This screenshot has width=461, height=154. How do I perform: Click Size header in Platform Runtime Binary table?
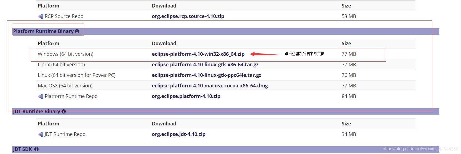346,44
